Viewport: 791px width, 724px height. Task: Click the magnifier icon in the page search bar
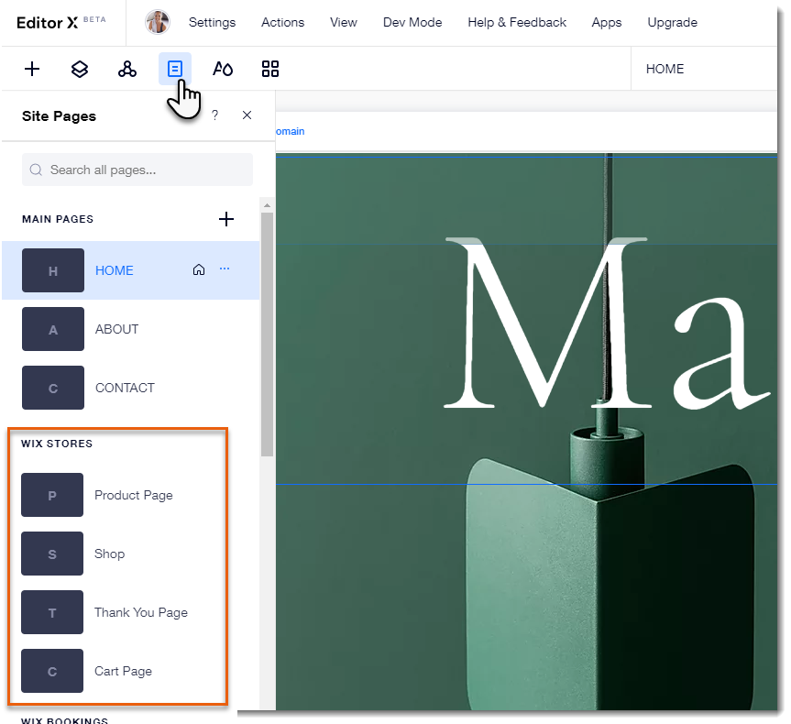pos(36,170)
